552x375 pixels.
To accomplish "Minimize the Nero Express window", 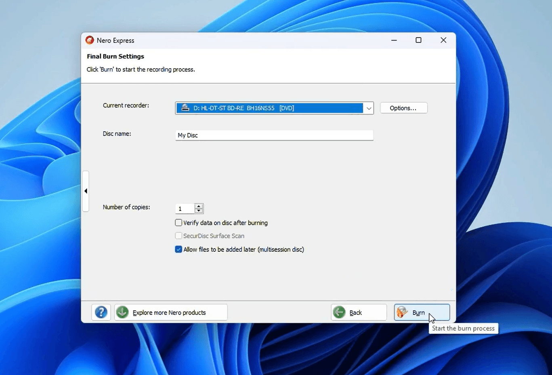I will click(x=394, y=40).
